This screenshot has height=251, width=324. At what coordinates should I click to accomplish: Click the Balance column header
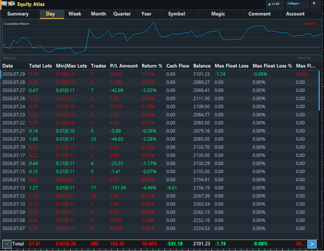202,66
